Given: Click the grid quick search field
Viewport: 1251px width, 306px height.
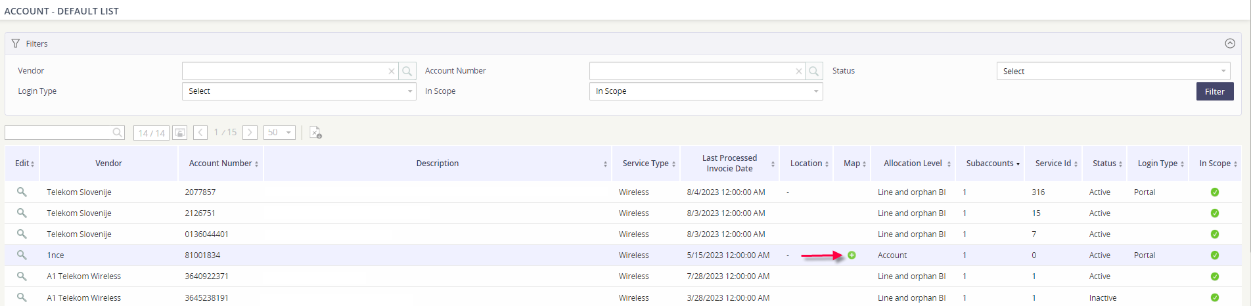Looking at the screenshot, I should 58,133.
